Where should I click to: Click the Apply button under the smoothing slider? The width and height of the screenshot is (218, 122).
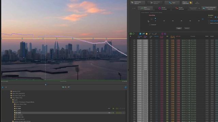tap(179, 28)
